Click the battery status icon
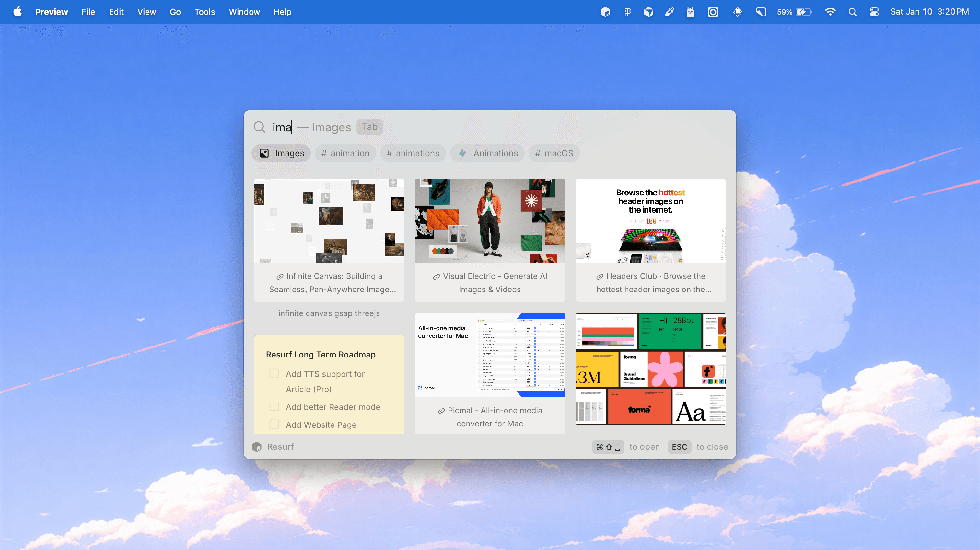 803,12
